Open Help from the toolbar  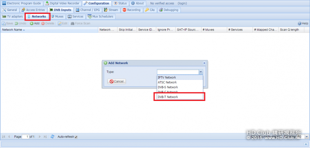[x=303, y=24]
